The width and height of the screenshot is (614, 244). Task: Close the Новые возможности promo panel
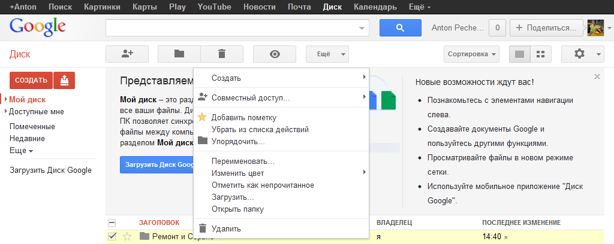[597, 77]
